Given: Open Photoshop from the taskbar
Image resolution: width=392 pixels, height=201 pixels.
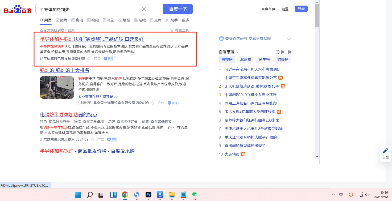Looking at the screenshot, I should (x=148, y=195).
